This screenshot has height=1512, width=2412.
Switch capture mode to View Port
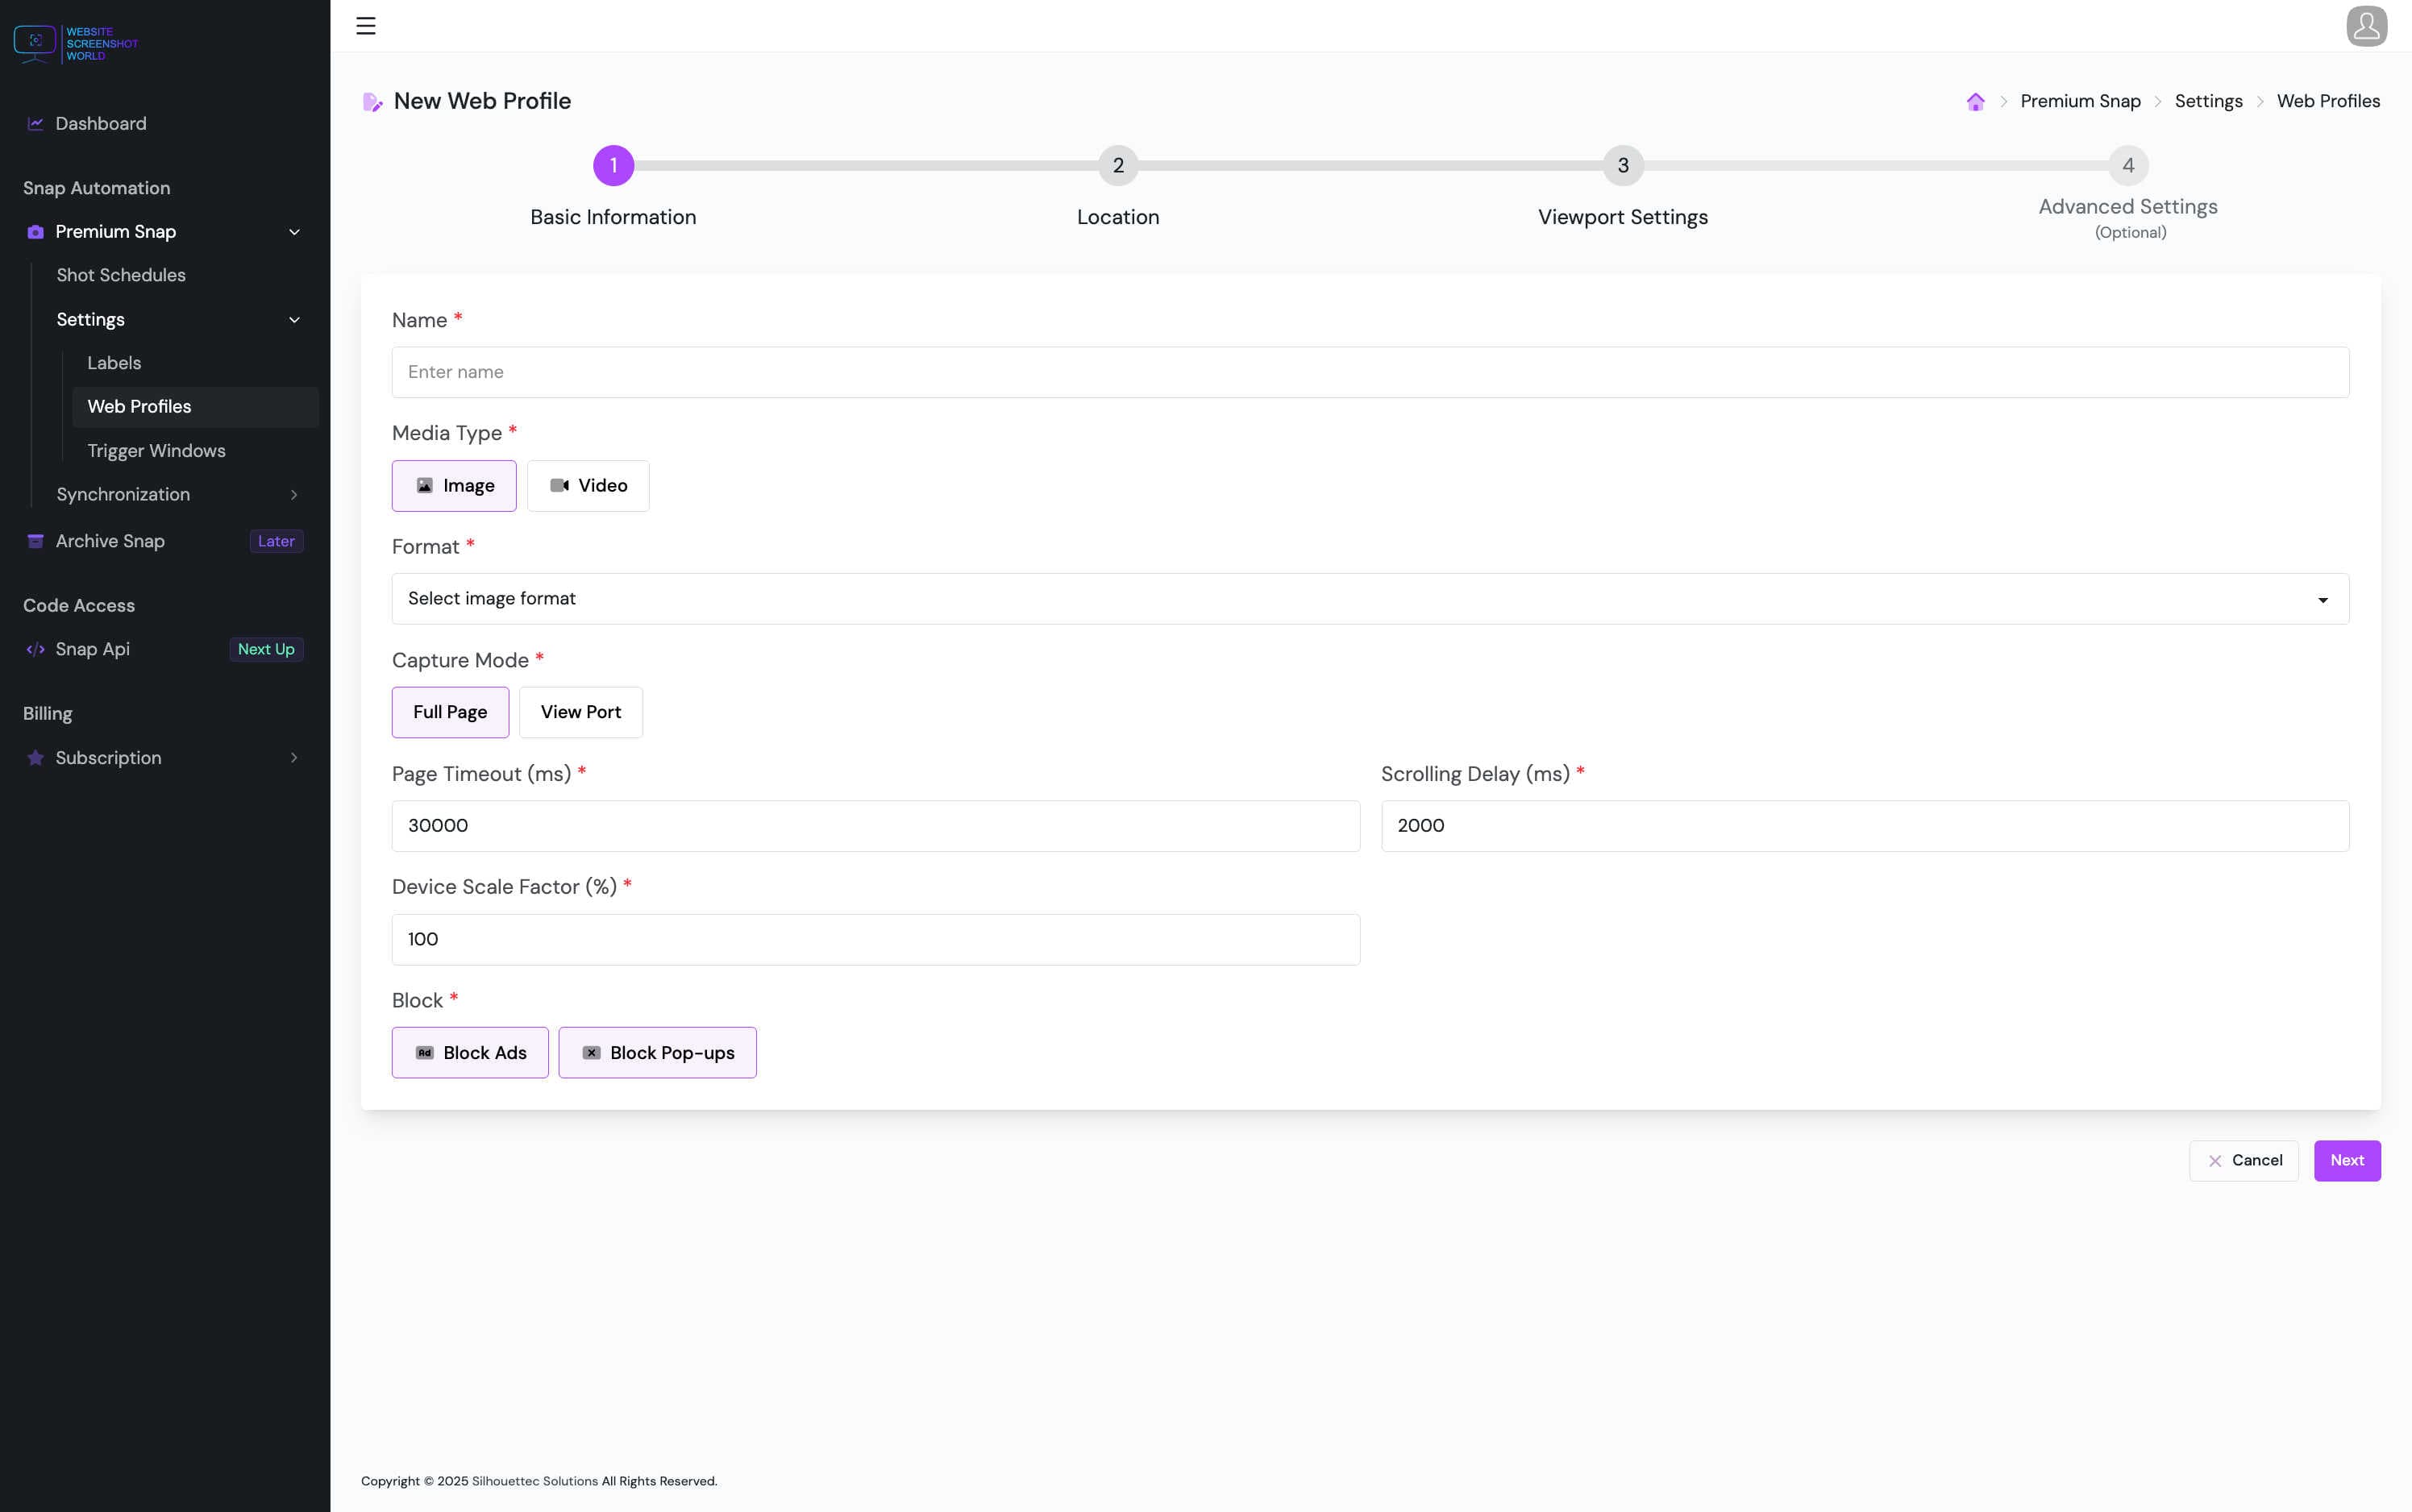[x=581, y=712]
